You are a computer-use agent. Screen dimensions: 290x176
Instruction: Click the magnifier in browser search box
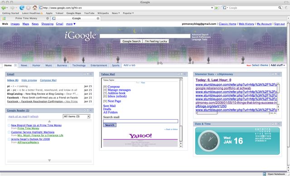(280, 8)
